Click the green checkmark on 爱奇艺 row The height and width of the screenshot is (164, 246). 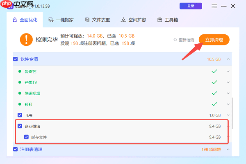pos(214,71)
